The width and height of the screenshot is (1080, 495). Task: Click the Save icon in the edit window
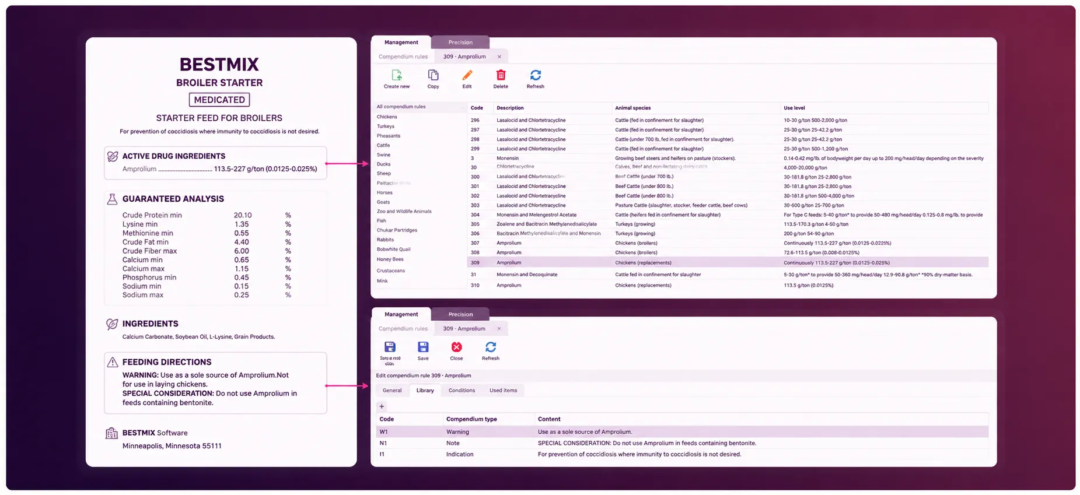(423, 347)
